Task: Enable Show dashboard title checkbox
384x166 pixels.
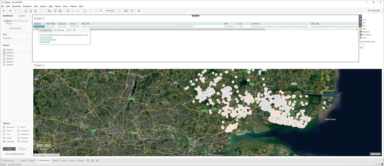Action: coord(4,154)
